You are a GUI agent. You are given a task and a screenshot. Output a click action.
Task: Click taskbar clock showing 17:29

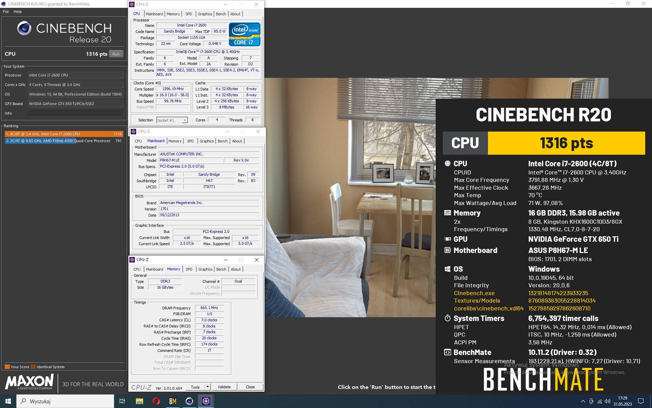pyautogui.click(x=622, y=401)
